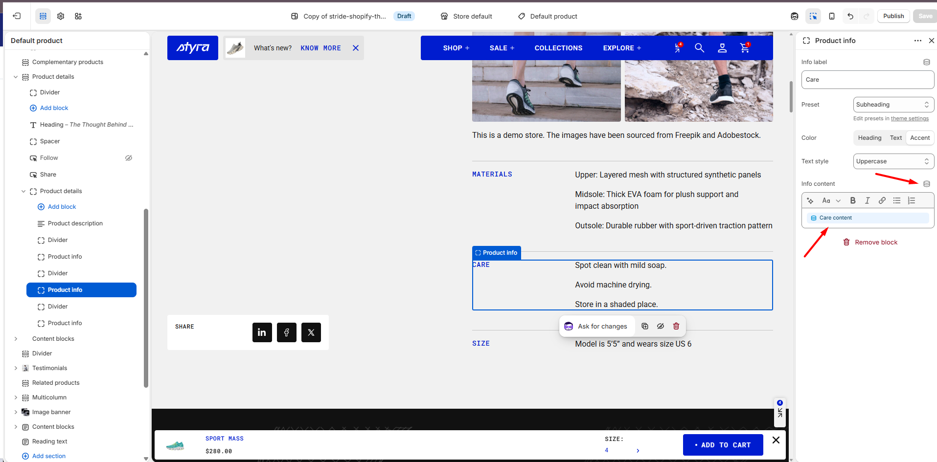Click ADD TO CART in sticky bar
937x462 pixels.
coord(723,445)
